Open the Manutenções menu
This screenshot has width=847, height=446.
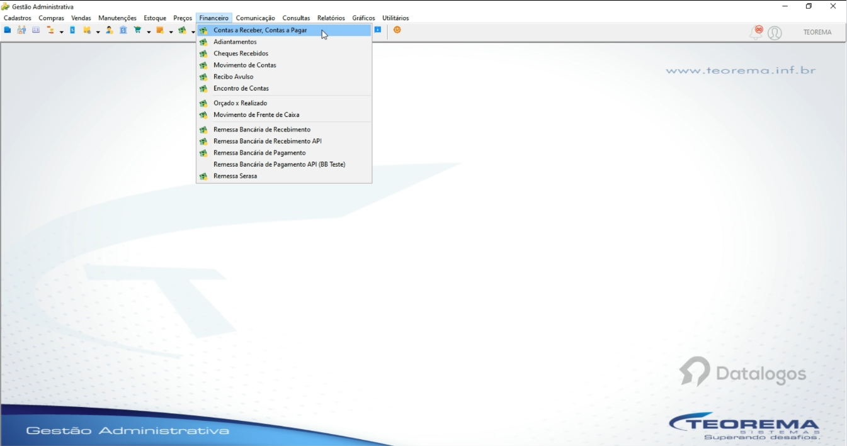pyautogui.click(x=117, y=18)
